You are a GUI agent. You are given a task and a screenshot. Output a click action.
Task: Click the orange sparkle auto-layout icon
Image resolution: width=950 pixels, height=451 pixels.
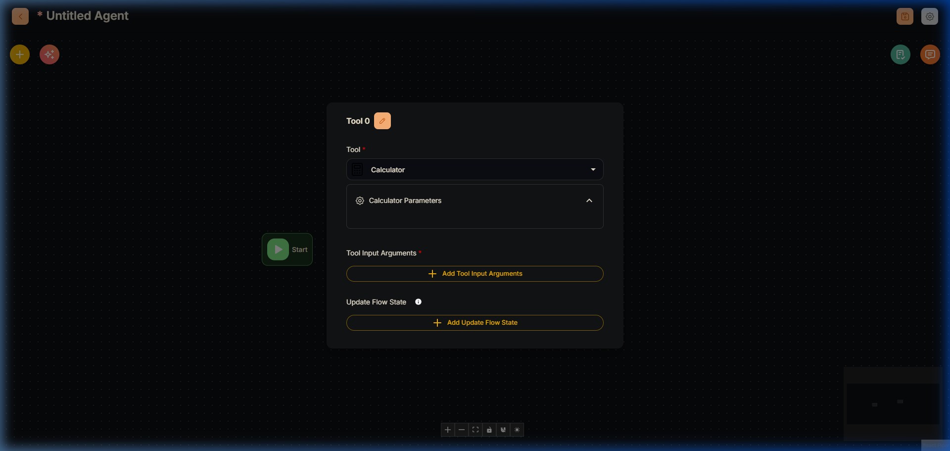(49, 54)
